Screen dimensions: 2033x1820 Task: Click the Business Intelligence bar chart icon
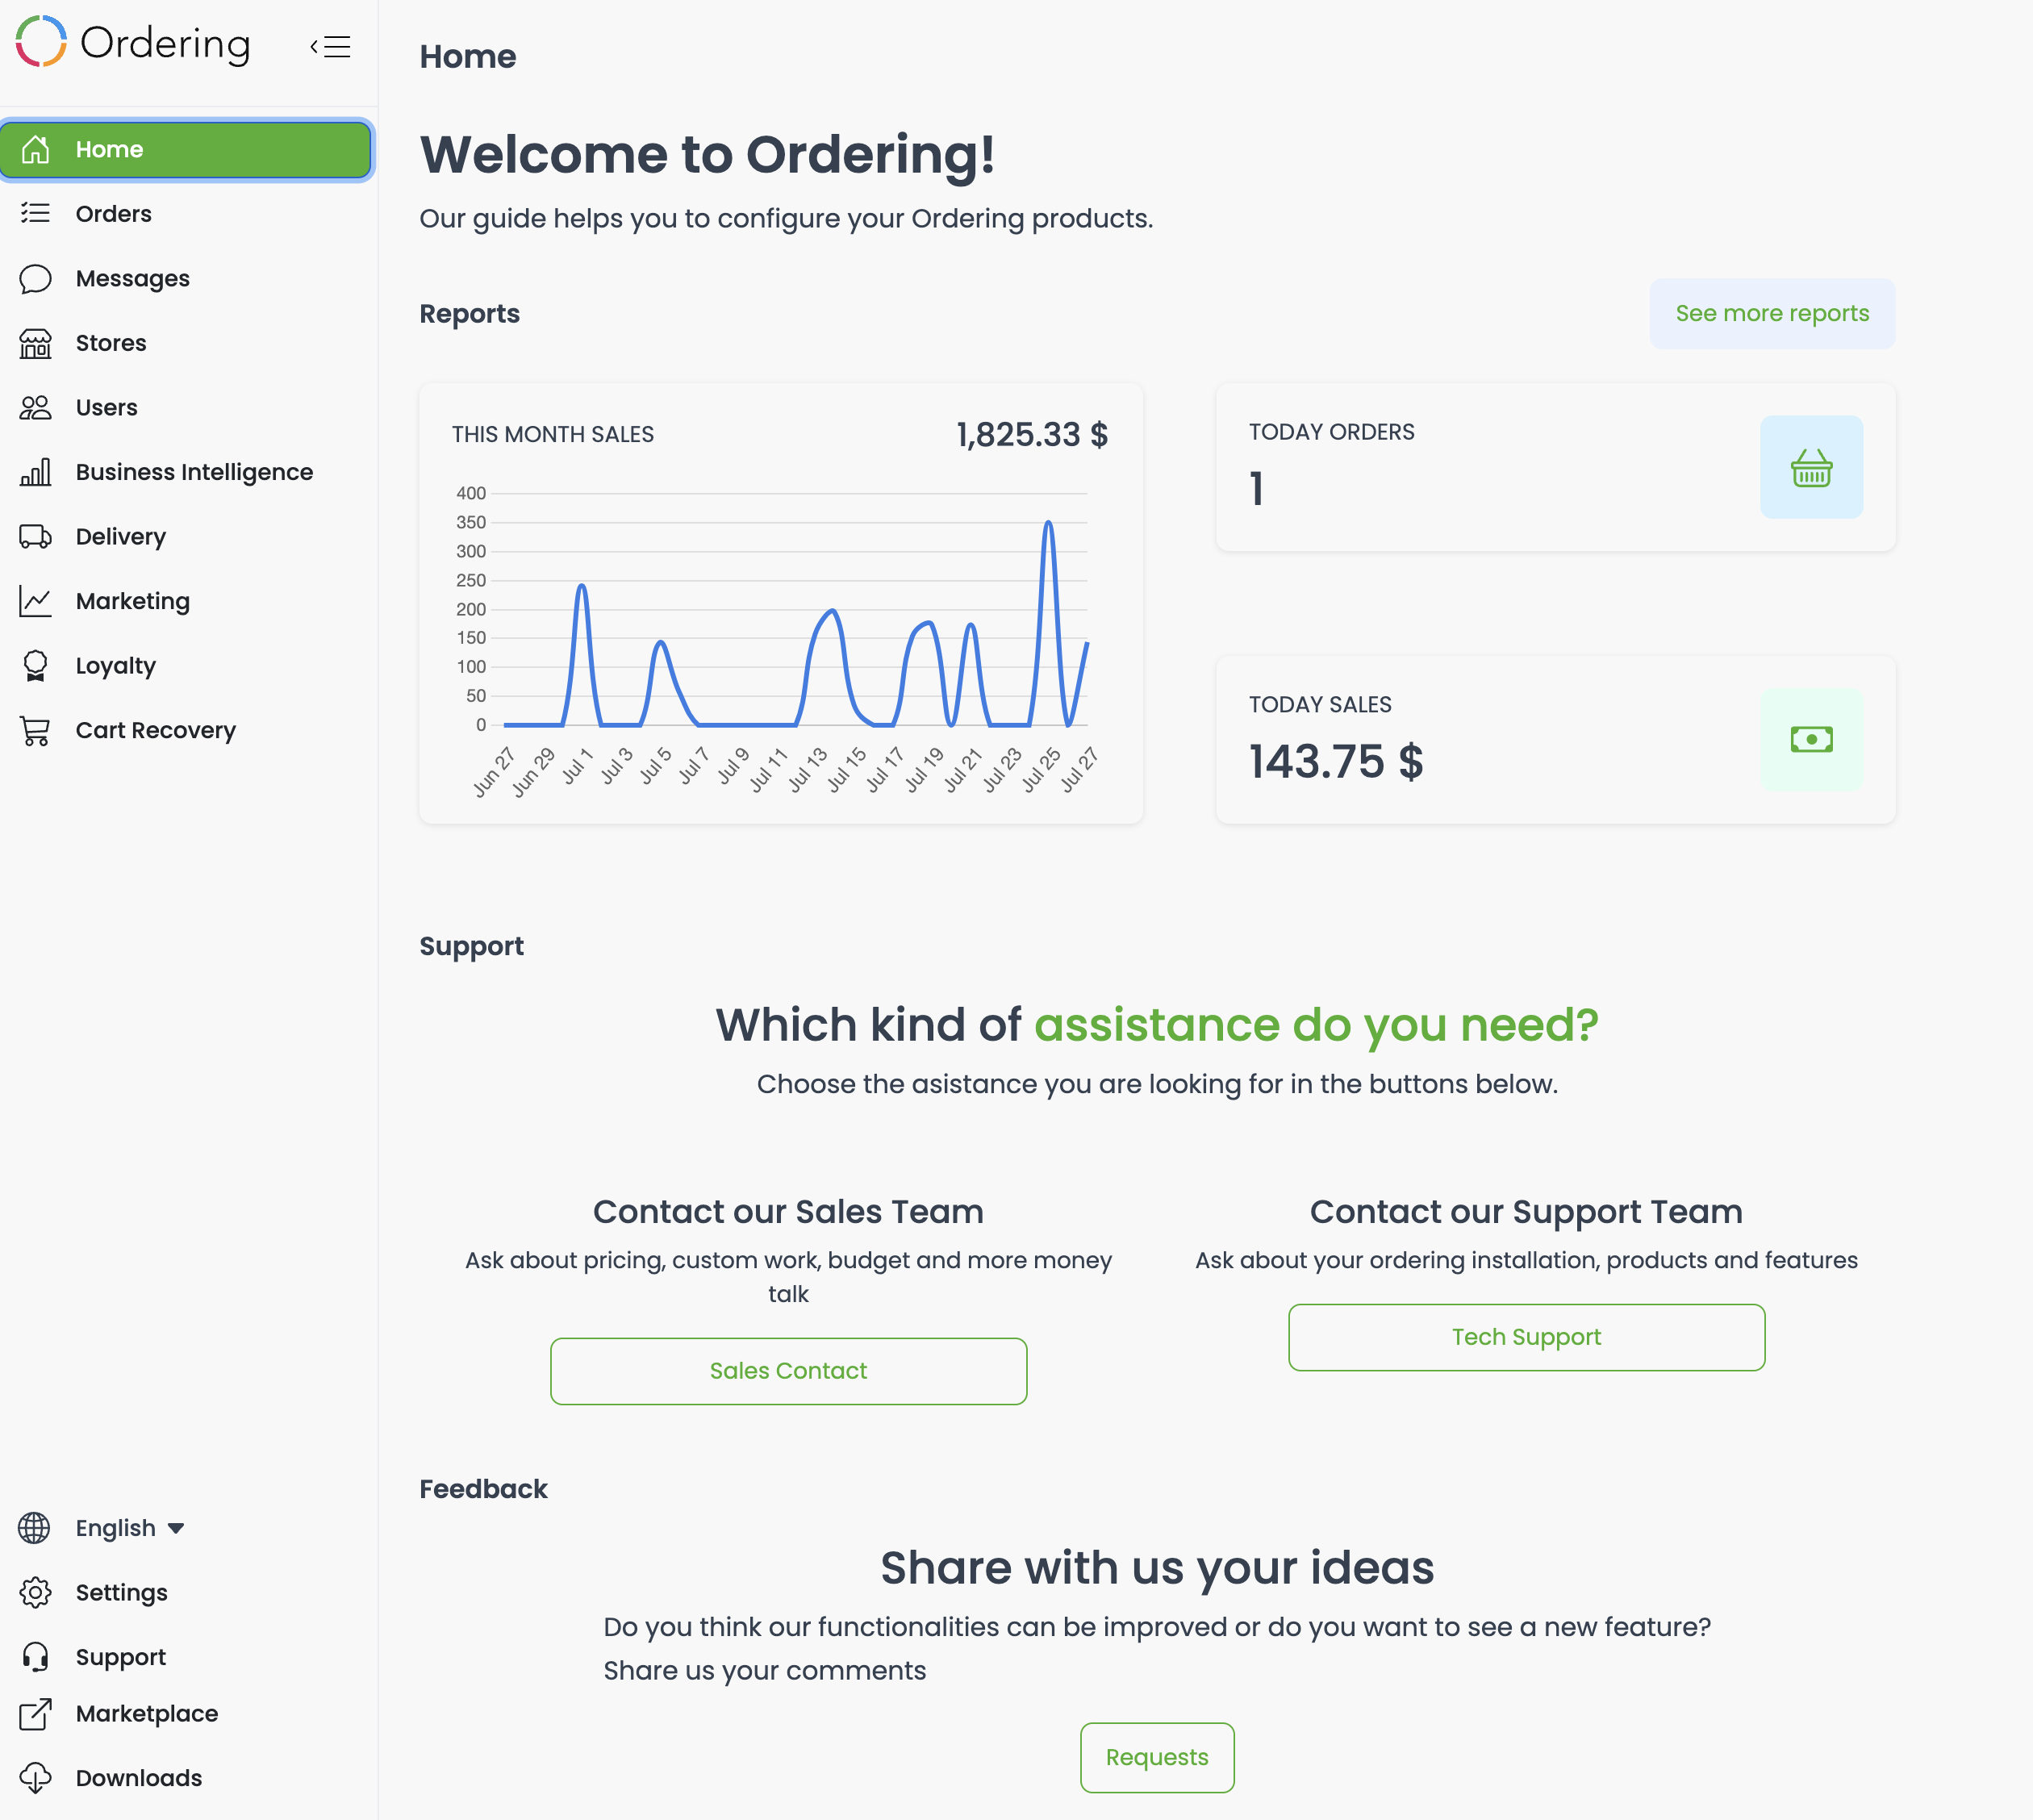click(35, 472)
